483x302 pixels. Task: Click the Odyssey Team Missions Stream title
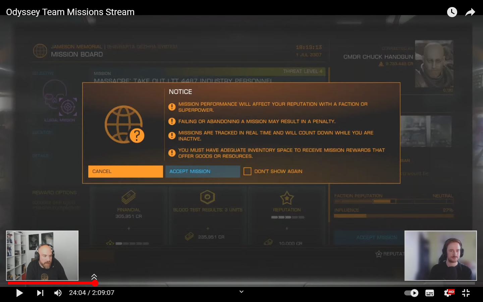(70, 12)
